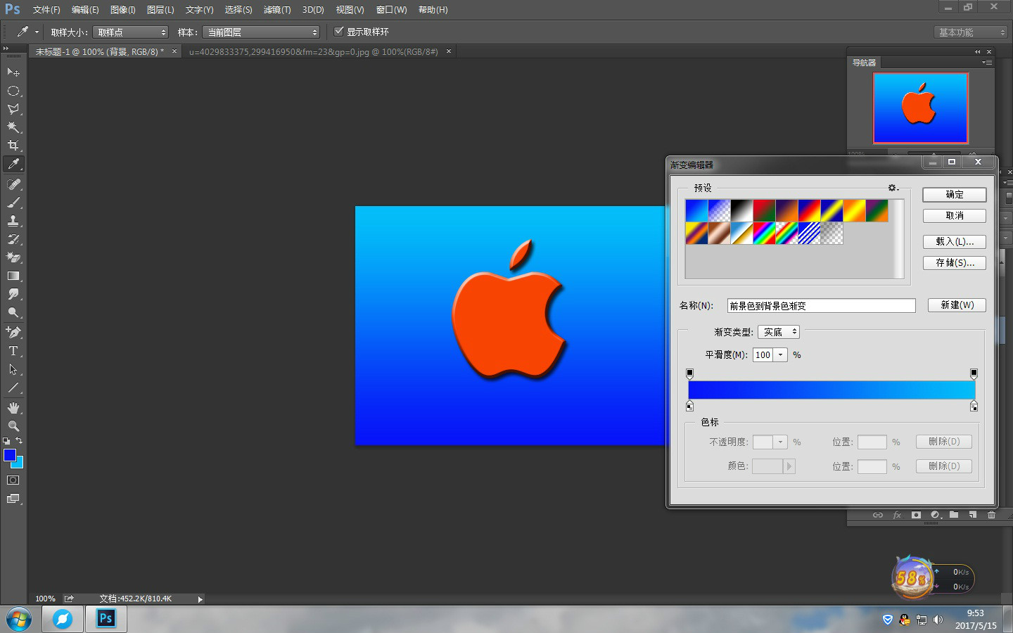This screenshot has height=633, width=1013.
Task: Switch to the 未标题-1 document tab
Action: click(x=99, y=52)
